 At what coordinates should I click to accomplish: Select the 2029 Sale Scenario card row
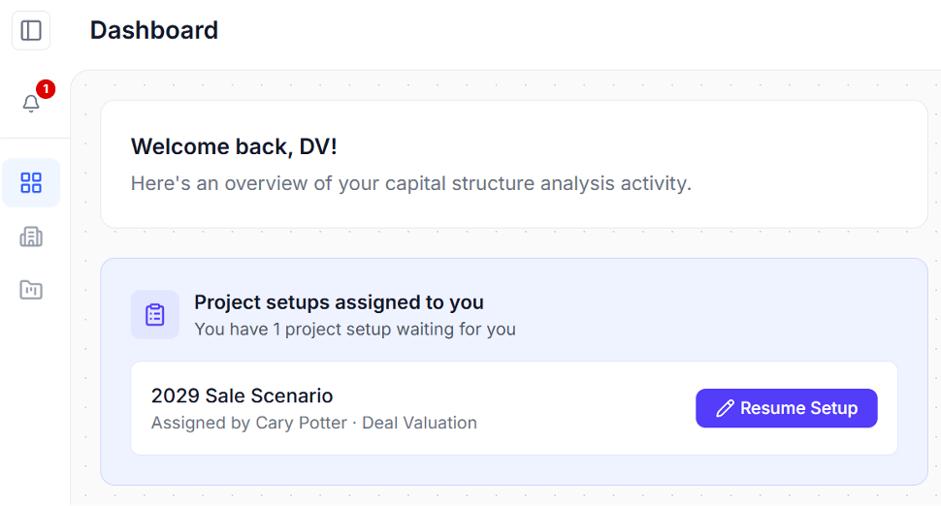514,408
